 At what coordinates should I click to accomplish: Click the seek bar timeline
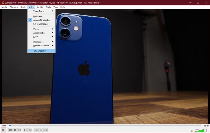tap(105, 126)
